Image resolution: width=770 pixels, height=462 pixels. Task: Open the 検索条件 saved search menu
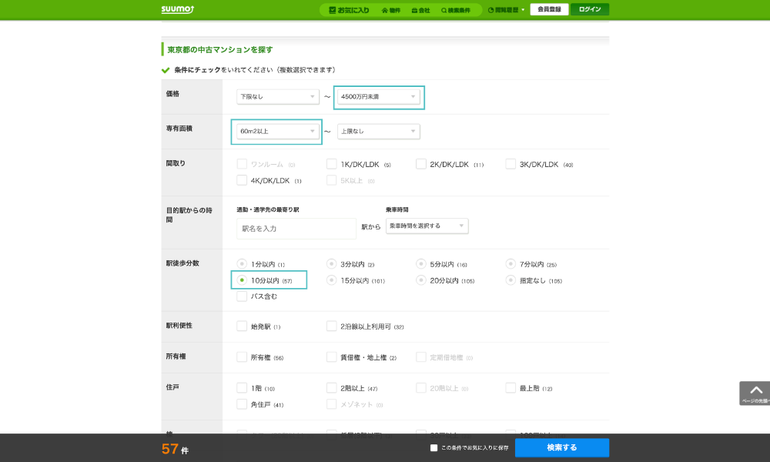[456, 10]
